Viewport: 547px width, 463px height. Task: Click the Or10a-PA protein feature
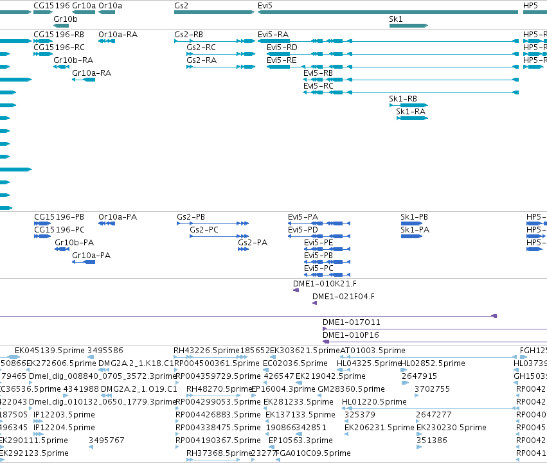pos(107,223)
